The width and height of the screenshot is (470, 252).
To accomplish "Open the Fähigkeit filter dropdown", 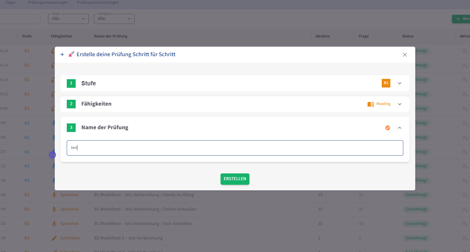I will click(x=114, y=19).
